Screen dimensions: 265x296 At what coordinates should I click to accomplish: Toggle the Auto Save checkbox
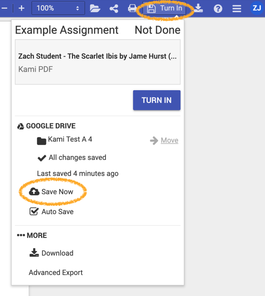[34, 212]
